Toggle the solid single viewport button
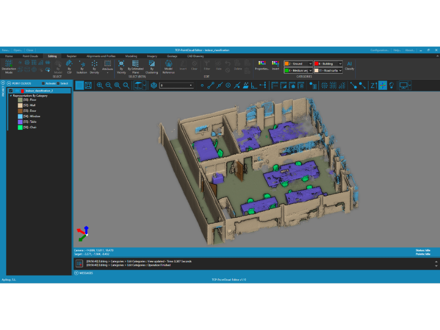The height and width of the screenshot is (330, 440). (79, 85)
